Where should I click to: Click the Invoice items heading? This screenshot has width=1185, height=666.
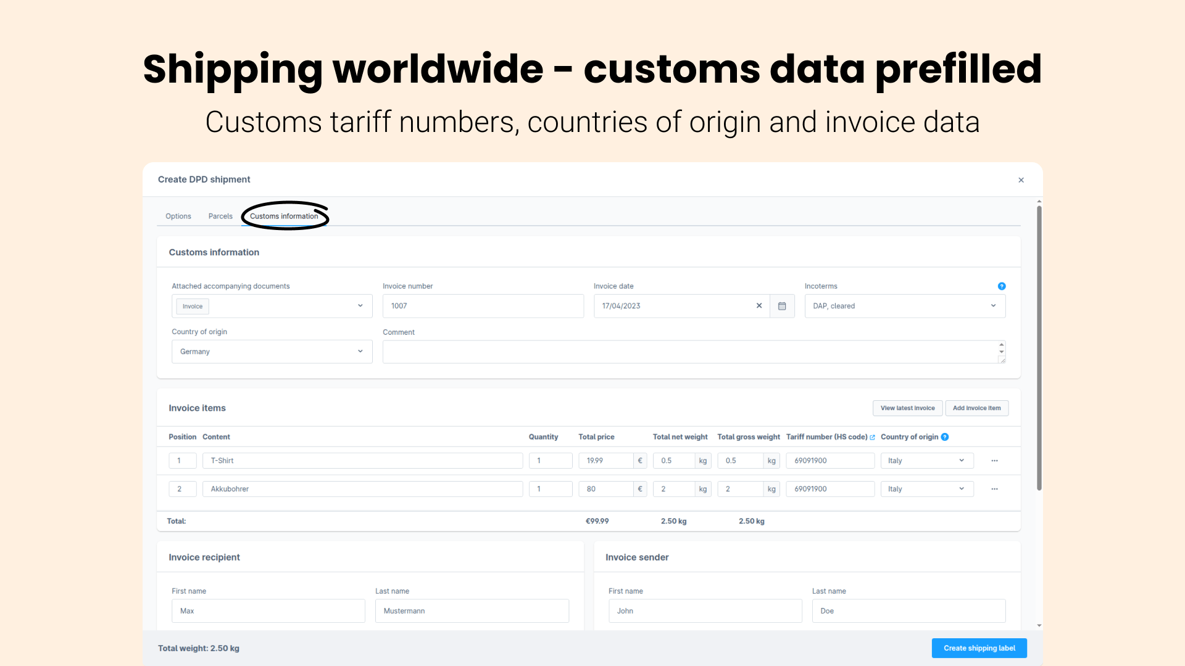click(197, 408)
